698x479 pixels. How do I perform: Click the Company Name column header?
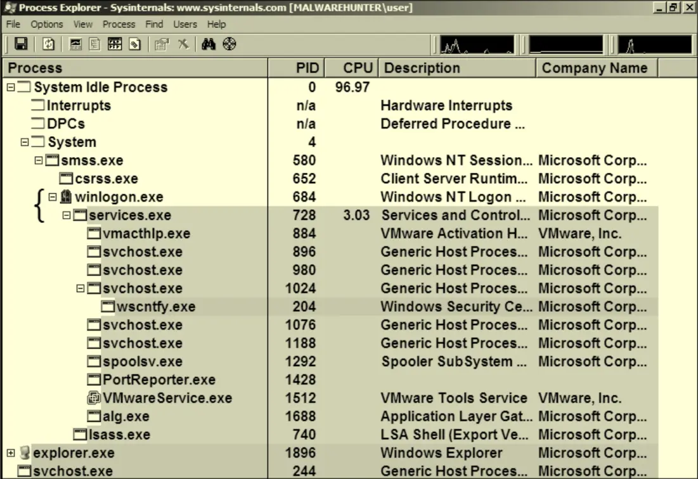[x=595, y=68]
